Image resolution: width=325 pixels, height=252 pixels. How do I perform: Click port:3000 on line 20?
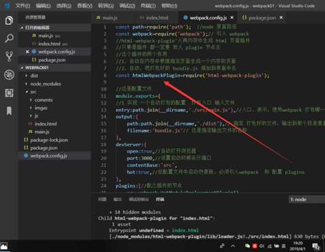pyautogui.click(x=139, y=158)
